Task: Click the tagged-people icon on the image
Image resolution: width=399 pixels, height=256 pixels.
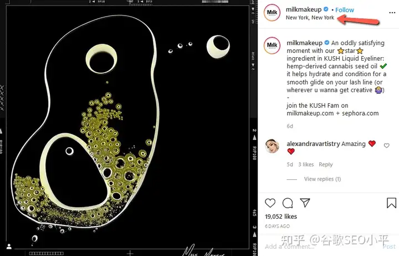Action: coord(9,247)
